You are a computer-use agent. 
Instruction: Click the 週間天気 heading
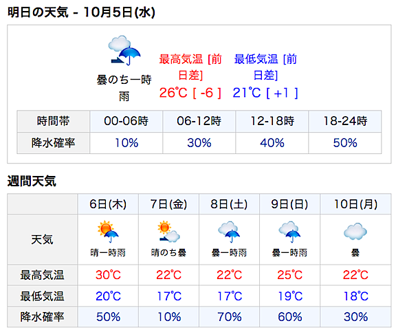coord(32,181)
